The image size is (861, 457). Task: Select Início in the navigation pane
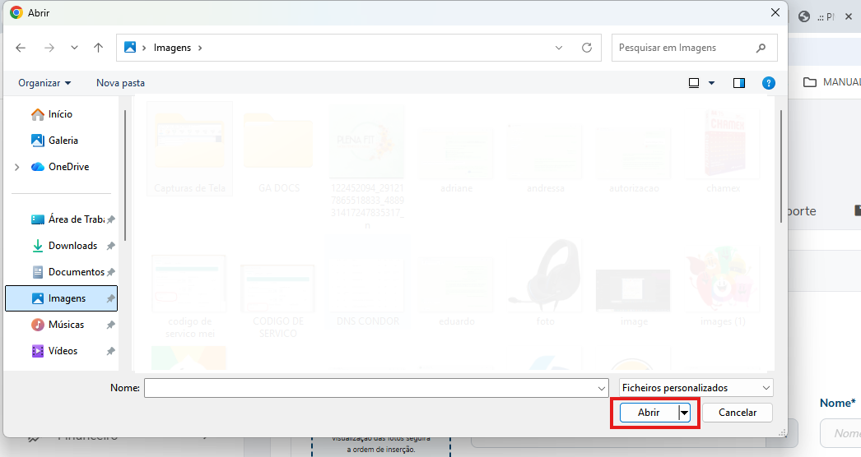[60, 114]
